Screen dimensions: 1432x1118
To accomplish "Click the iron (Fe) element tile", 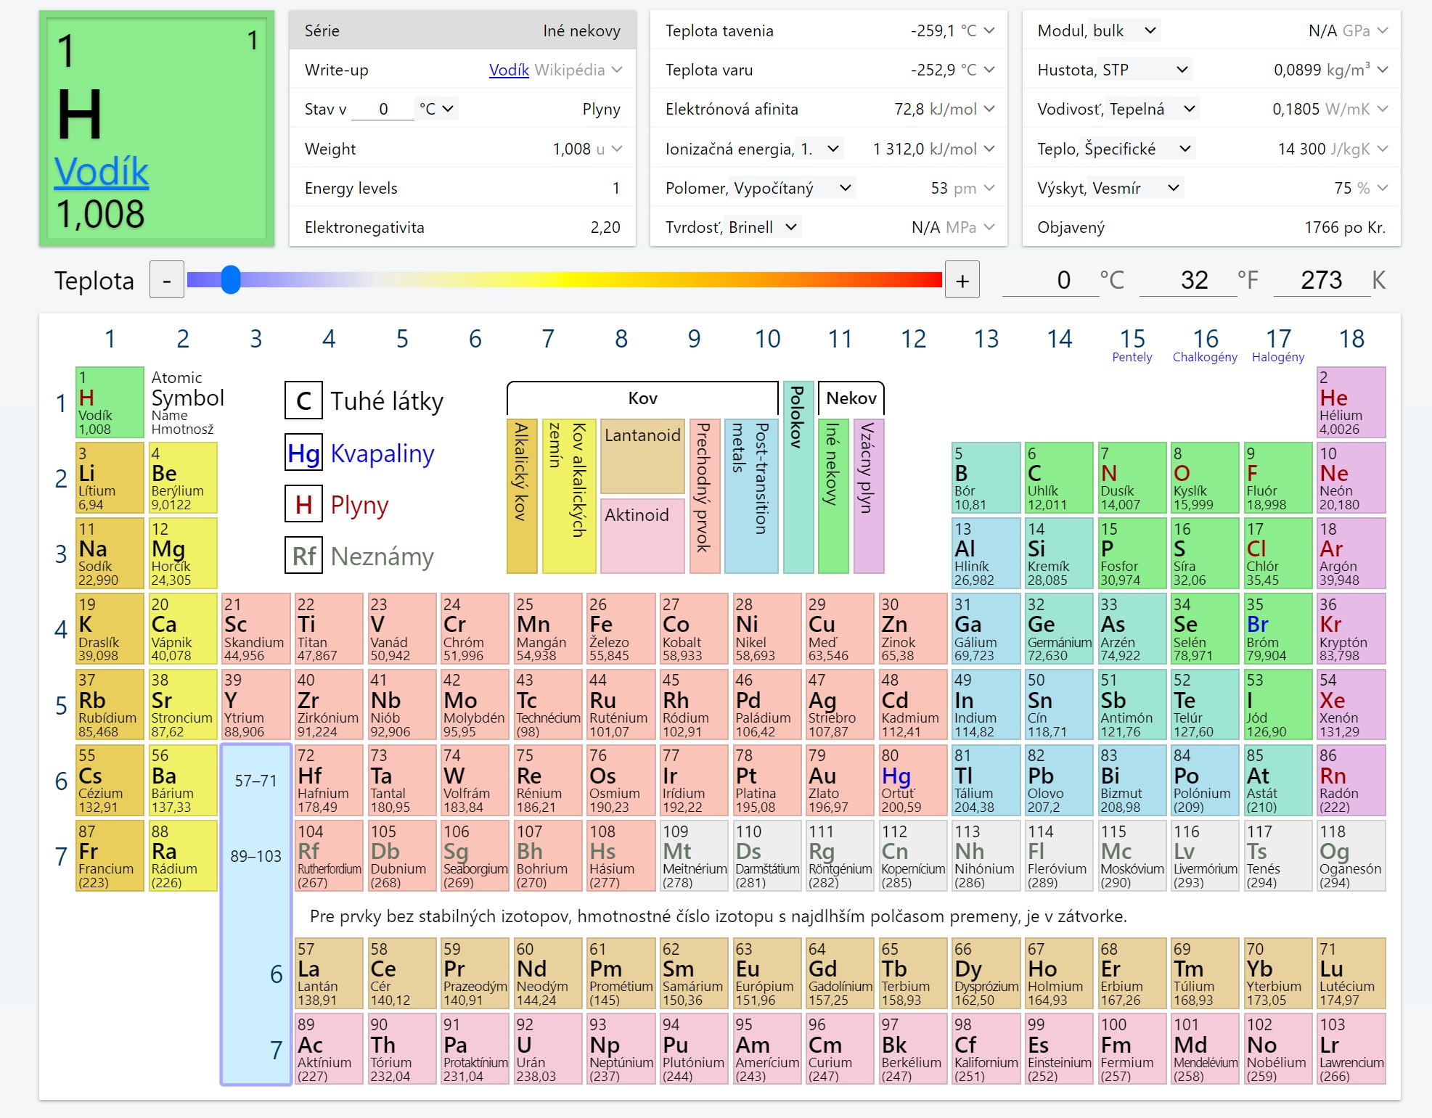I will coord(621,628).
